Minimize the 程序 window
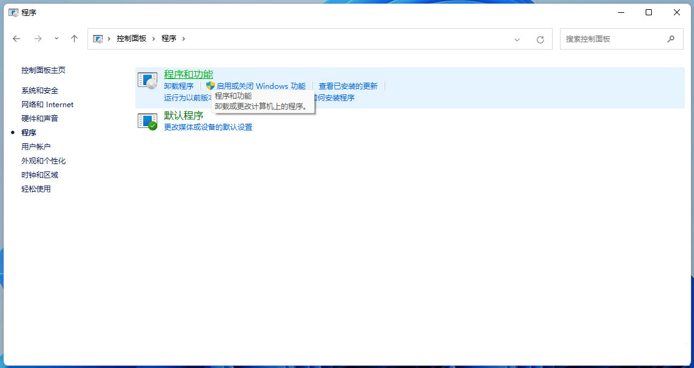This screenshot has width=694, height=368. pos(621,12)
